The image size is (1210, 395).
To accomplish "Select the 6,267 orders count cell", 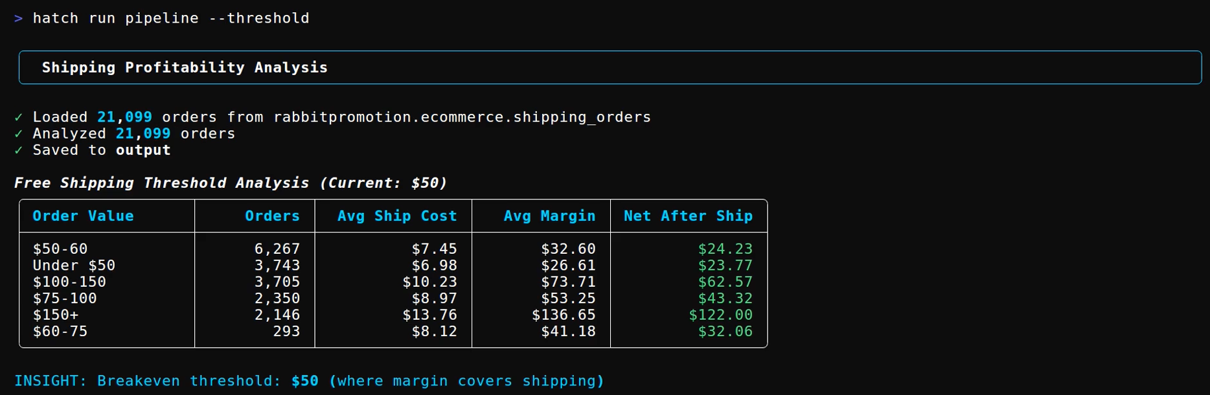I will [x=277, y=249].
